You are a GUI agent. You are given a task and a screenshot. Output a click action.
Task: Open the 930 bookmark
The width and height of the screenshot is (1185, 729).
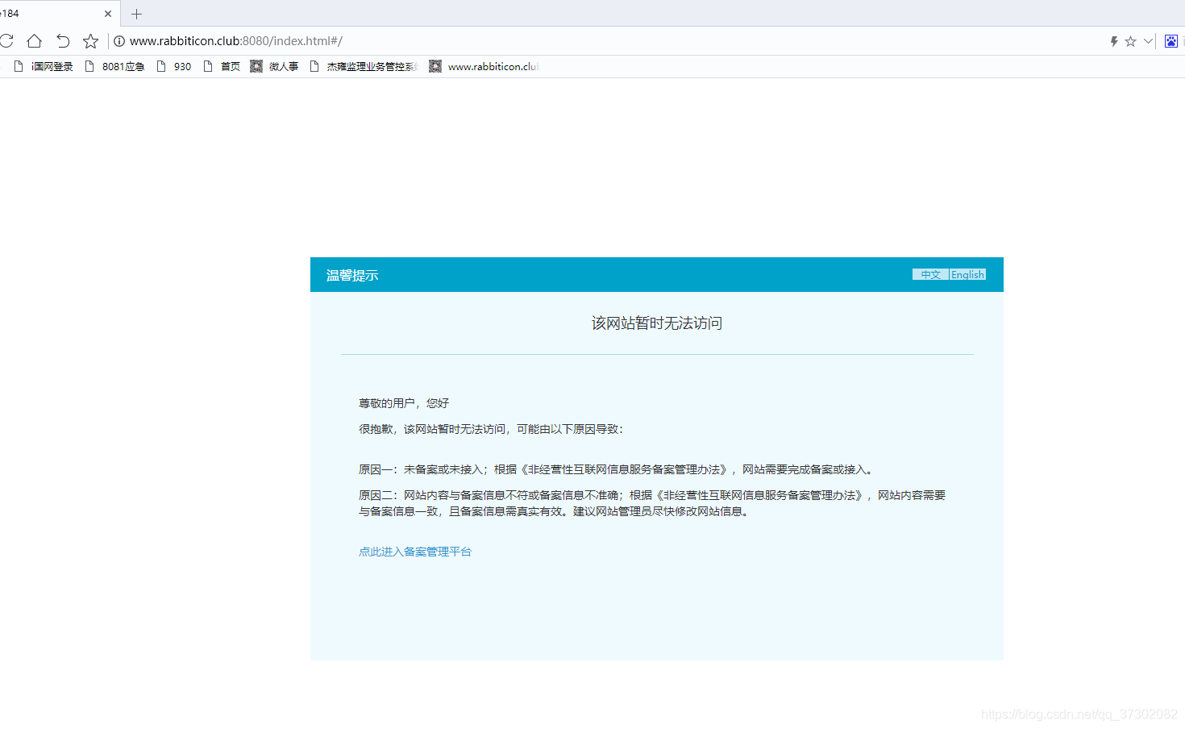[x=173, y=66]
